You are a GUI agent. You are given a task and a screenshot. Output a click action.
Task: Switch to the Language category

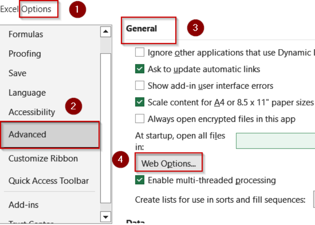click(27, 93)
